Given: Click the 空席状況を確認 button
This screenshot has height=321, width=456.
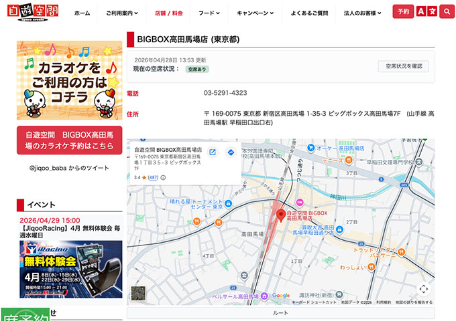Looking at the screenshot, I should point(404,66).
